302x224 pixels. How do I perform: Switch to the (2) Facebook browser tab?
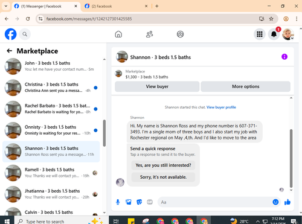[x=116, y=6]
